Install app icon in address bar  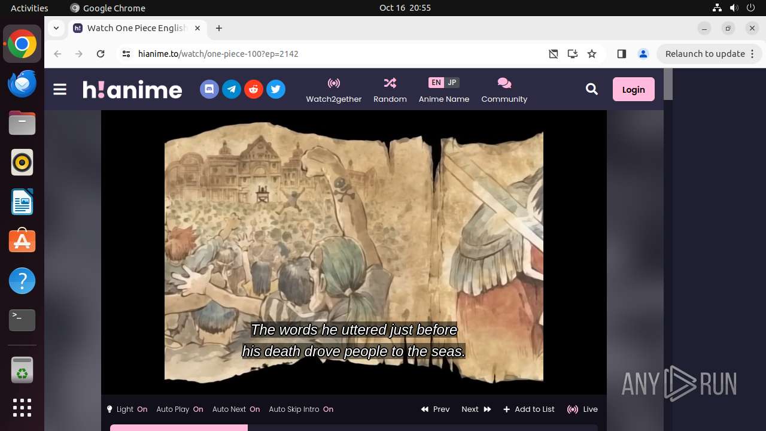point(573,54)
